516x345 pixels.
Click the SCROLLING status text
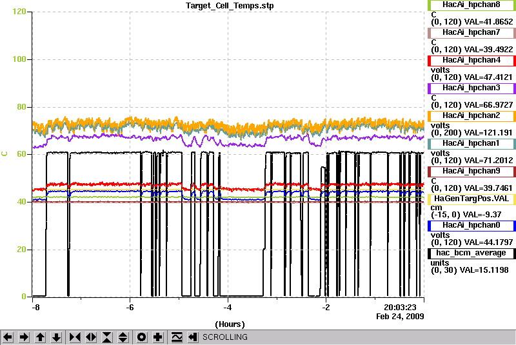point(224,337)
